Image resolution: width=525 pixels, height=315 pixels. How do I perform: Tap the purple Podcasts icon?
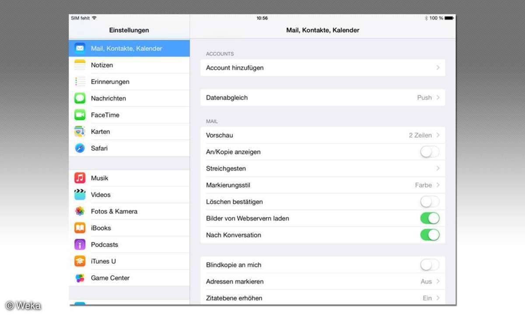coord(80,244)
